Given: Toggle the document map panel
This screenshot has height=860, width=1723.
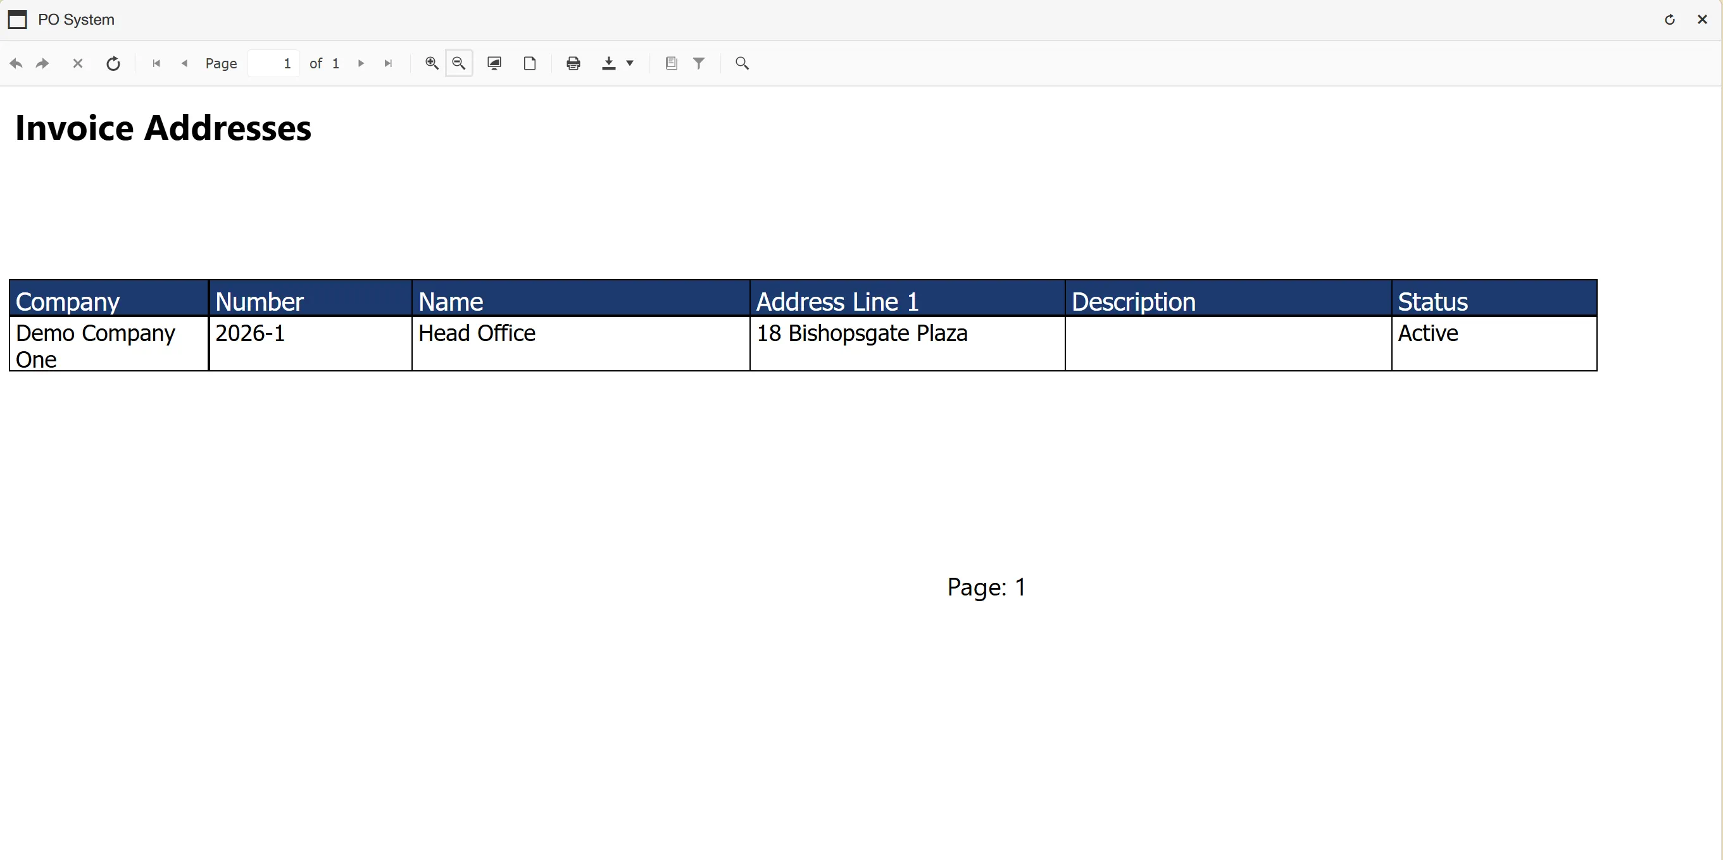Looking at the screenshot, I should coord(672,63).
